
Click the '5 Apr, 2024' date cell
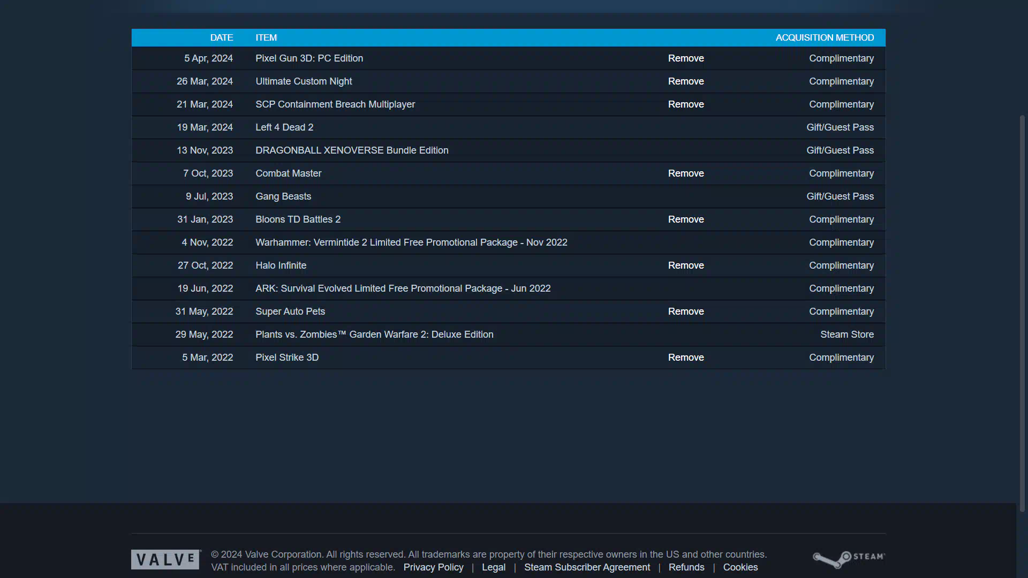208,58
